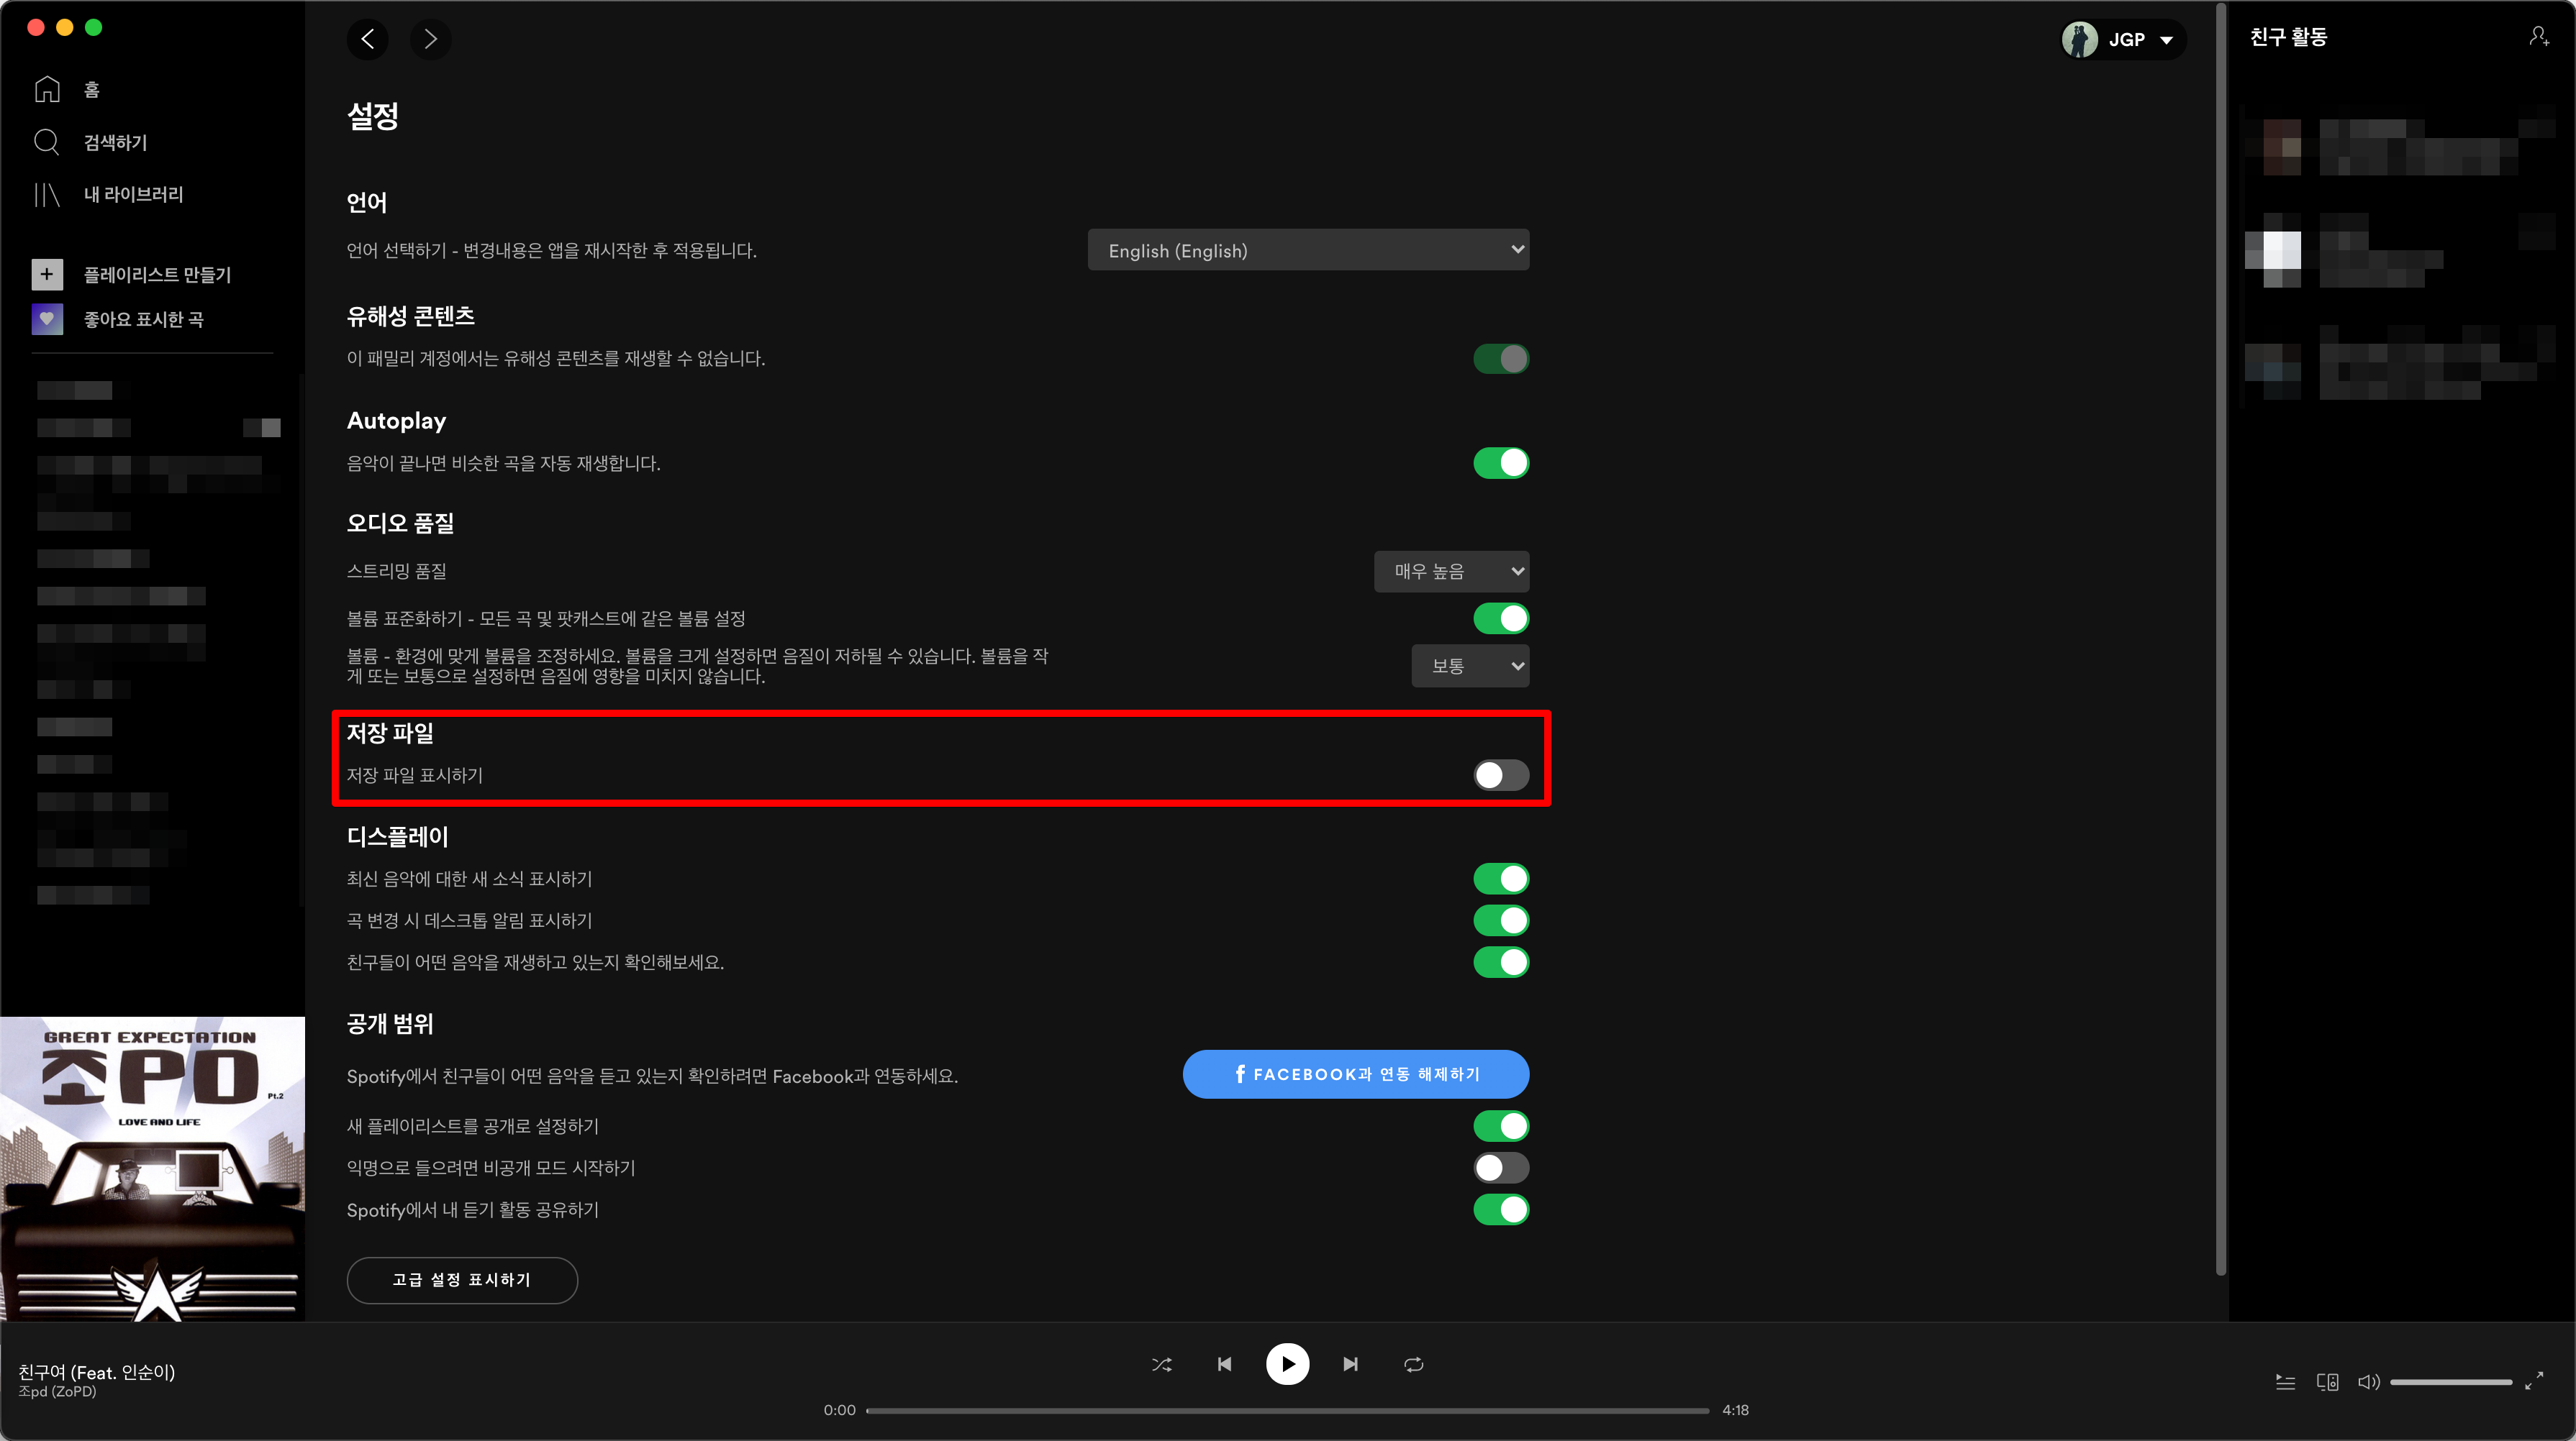The height and width of the screenshot is (1441, 2576).
Task: Open the 매우 높음 streaming quality dropdown
Action: pos(1450,572)
